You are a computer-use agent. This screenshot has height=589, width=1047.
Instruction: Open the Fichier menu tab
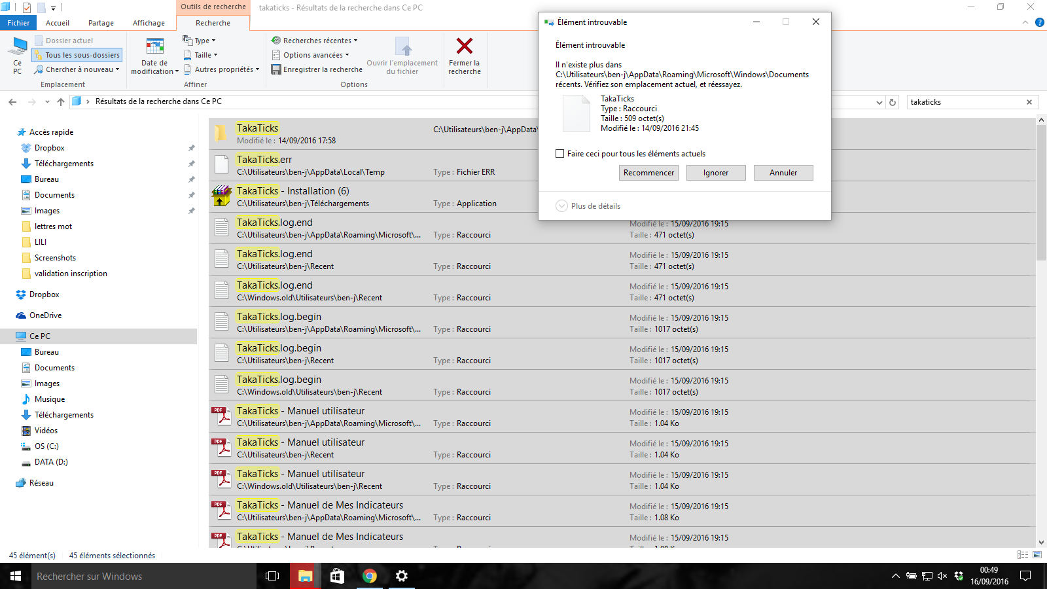(18, 23)
